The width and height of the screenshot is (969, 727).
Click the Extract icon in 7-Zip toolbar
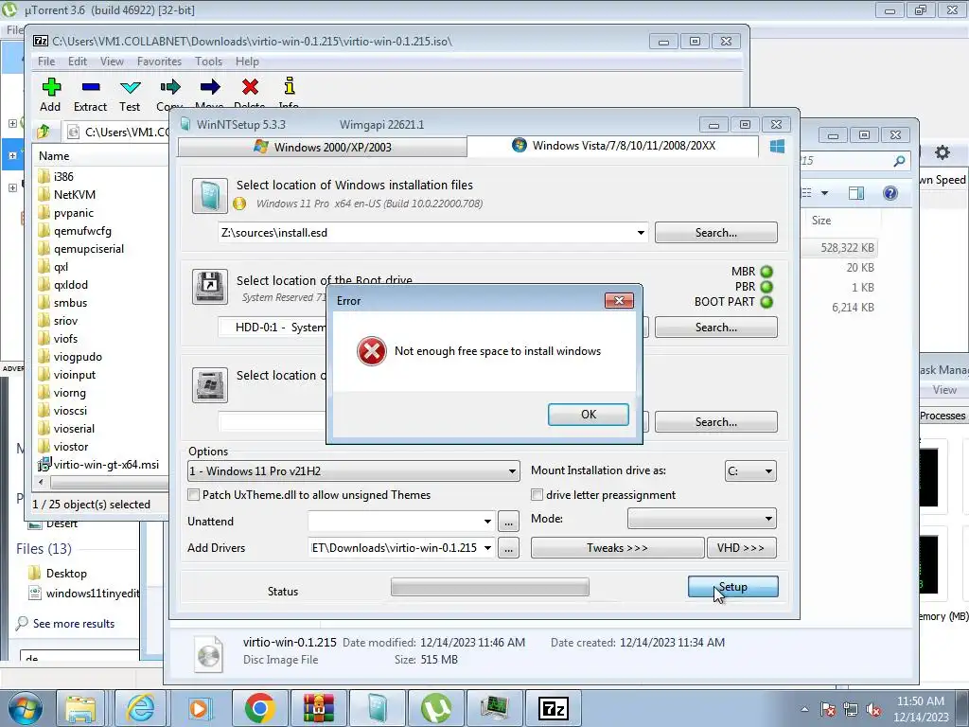[90, 87]
